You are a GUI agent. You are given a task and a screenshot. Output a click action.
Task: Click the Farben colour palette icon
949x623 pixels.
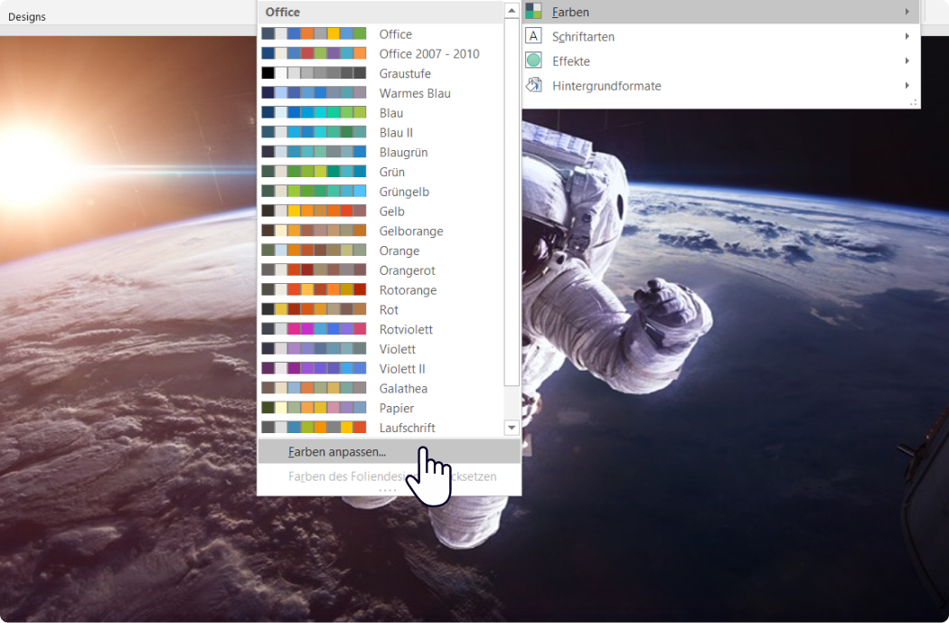pos(533,11)
